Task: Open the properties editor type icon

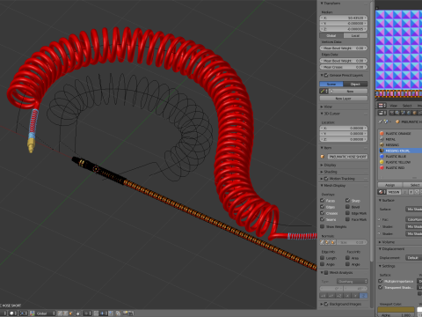Action: tap(382, 113)
